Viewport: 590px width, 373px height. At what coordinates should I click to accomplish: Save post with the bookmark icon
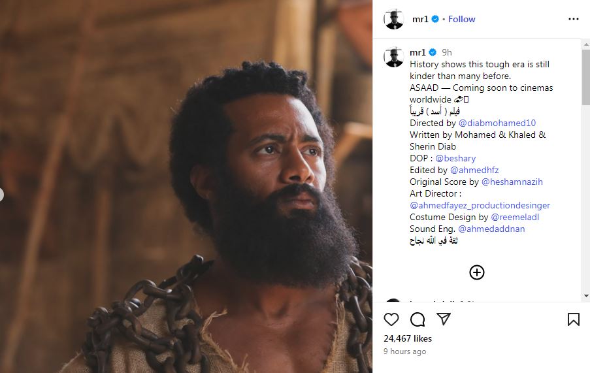(573, 319)
